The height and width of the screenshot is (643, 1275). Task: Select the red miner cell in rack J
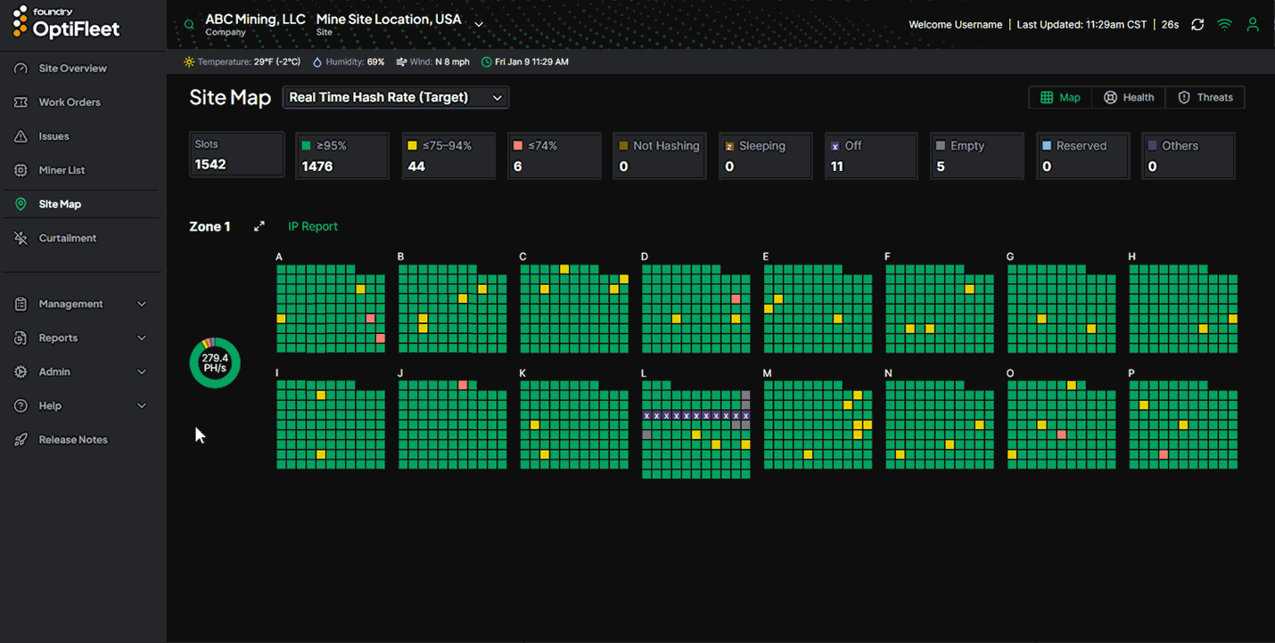pos(463,385)
